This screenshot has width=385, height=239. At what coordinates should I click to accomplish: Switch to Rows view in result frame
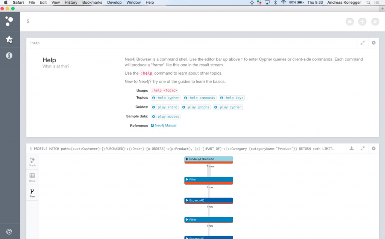[x=32, y=177]
